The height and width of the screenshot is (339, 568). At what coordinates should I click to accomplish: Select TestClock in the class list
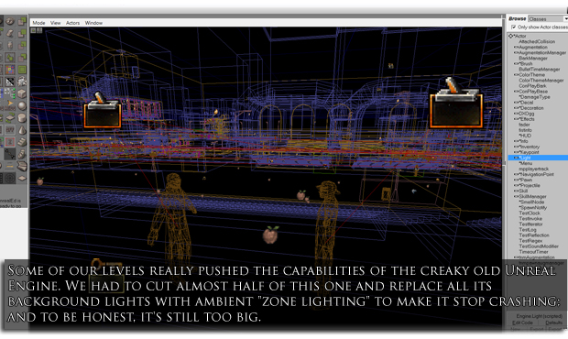[x=530, y=213]
